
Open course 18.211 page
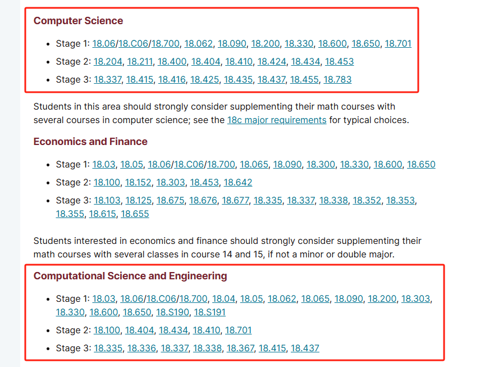[x=140, y=61]
